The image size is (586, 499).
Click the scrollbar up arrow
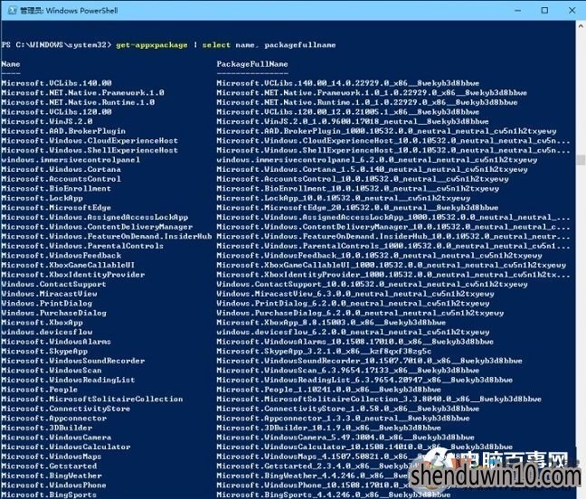coord(581,26)
